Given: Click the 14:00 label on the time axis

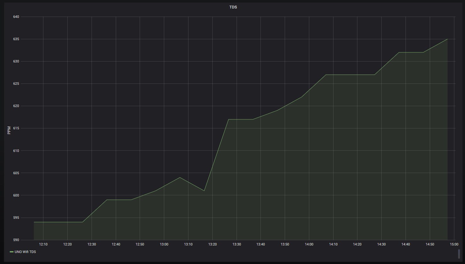Looking at the screenshot, I should [309, 244].
